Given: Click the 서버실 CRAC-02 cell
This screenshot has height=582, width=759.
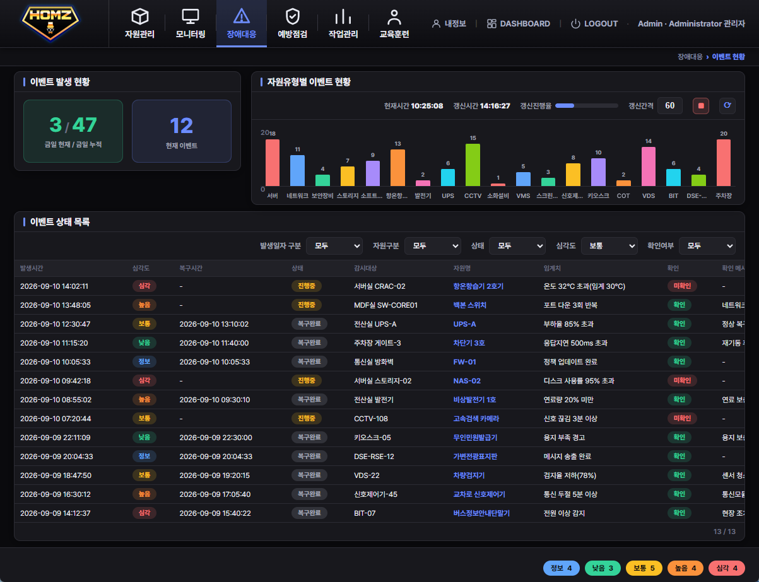Looking at the screenshot, I should click(x=380, y=286).
